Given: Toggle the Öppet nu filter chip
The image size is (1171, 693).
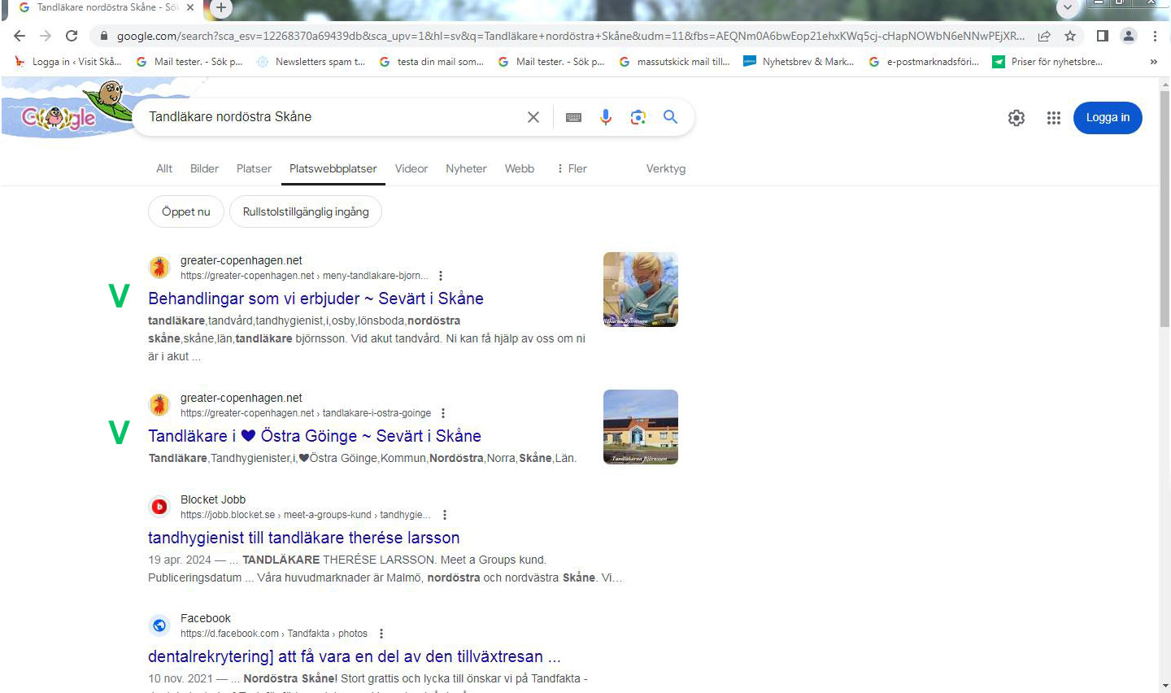Looking at the screenshot, I should pos(185,211).
